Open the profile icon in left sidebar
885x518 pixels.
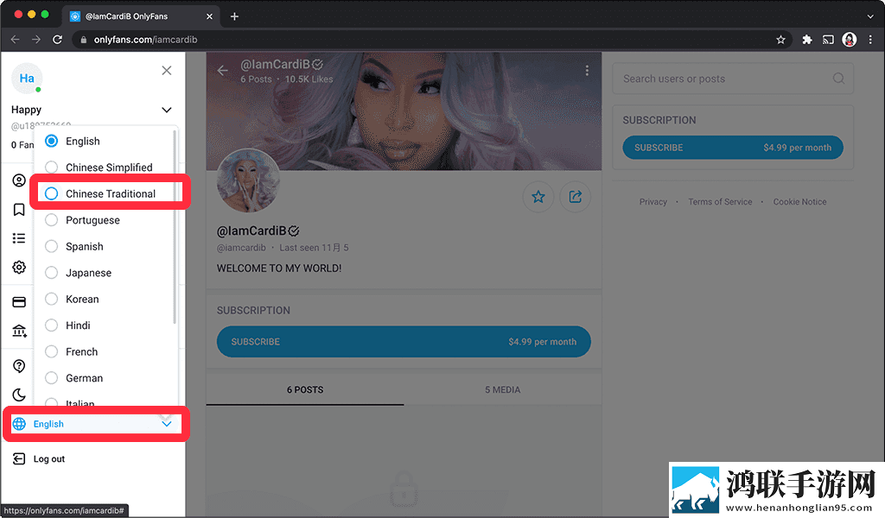(x=19, y=180)
